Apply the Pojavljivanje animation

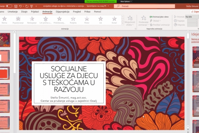(18, 20)
